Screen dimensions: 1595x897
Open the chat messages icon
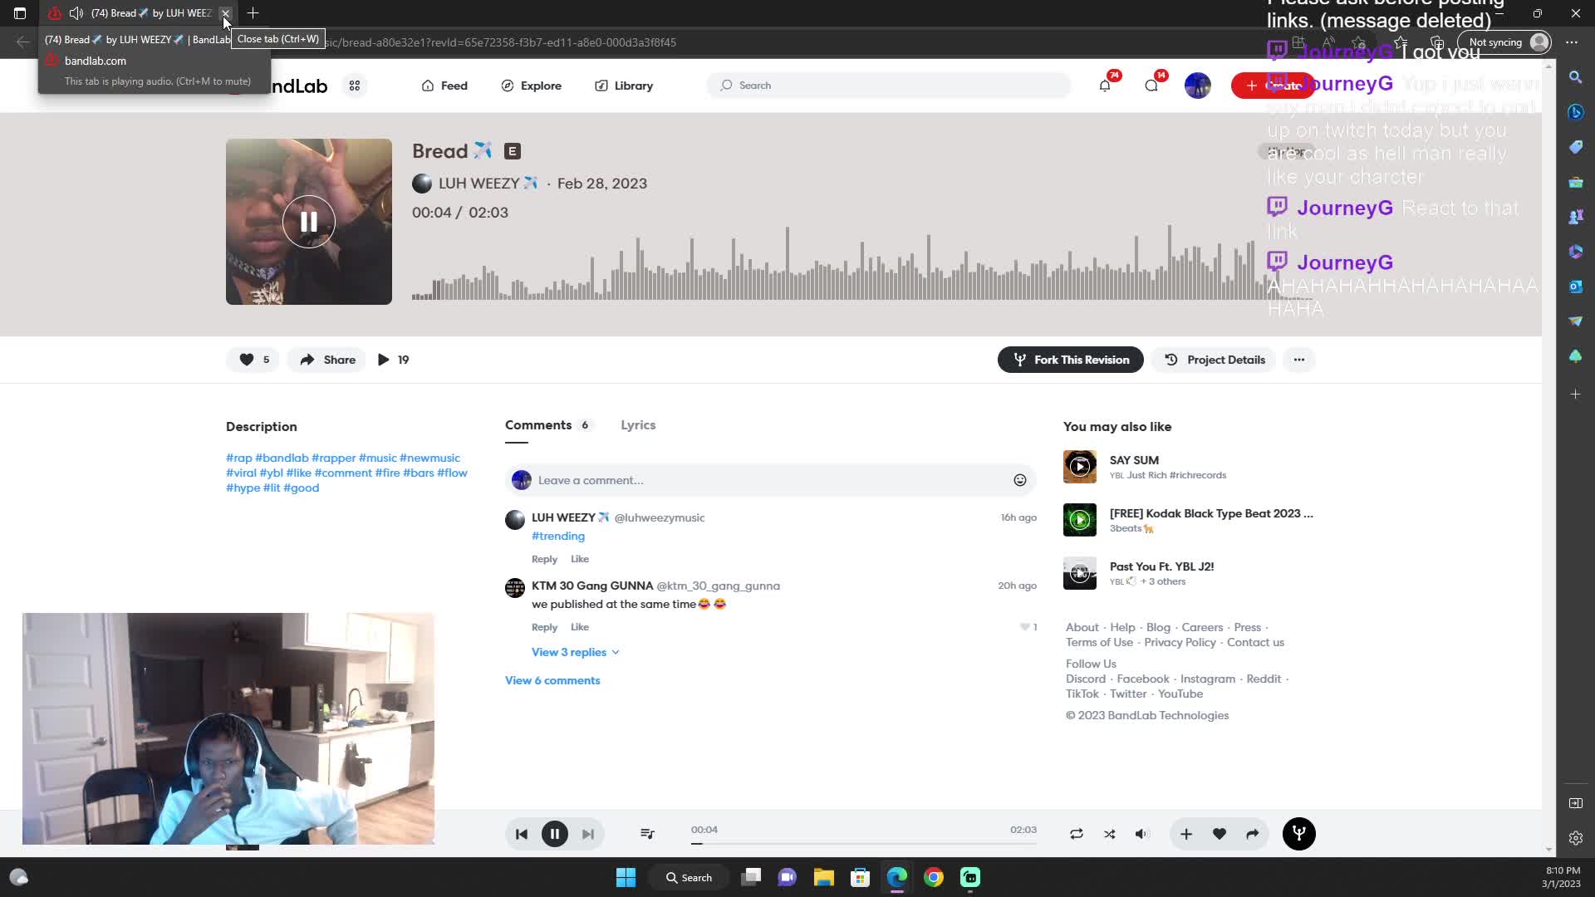click(1151, 86)
